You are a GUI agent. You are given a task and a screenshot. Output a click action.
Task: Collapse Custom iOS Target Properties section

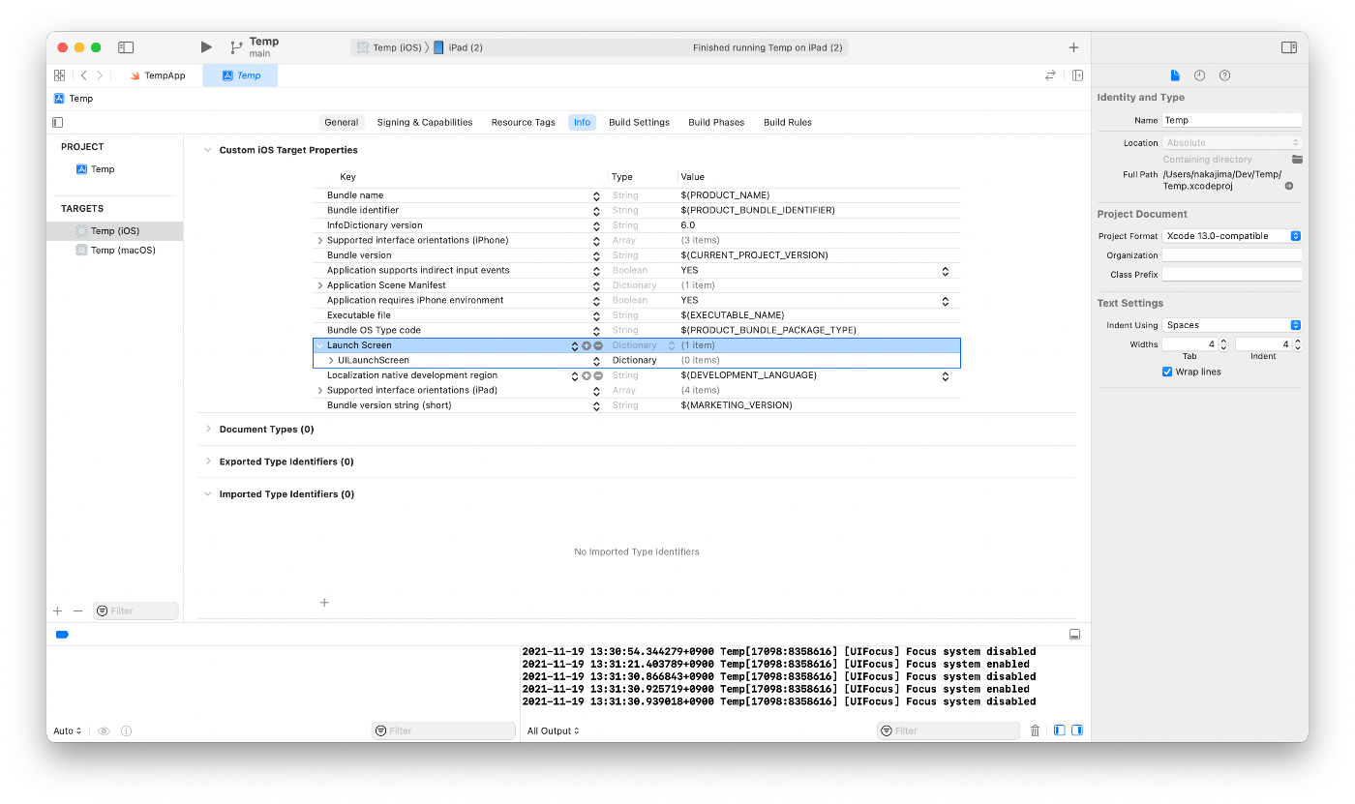coord(207,150)
